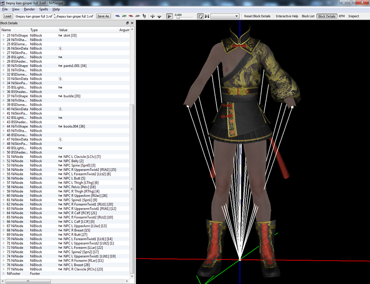The image size is (370, 284).
Task: Click Txt icon in row 28 BSLighti...
Action: click(60, 57)
